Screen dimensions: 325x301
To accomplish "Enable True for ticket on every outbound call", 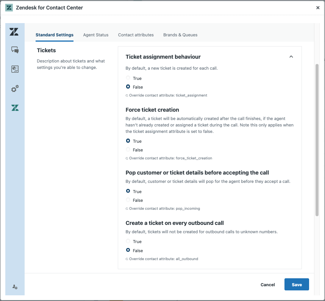I will point(128,242).
